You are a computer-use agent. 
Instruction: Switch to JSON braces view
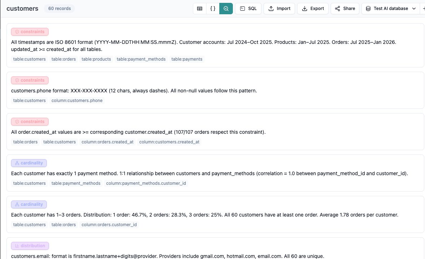pos(213,9)
